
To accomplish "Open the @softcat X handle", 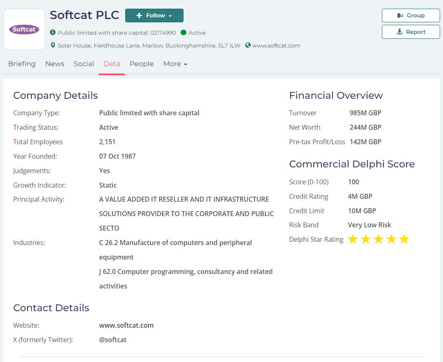I will click(x=113, y=340).
